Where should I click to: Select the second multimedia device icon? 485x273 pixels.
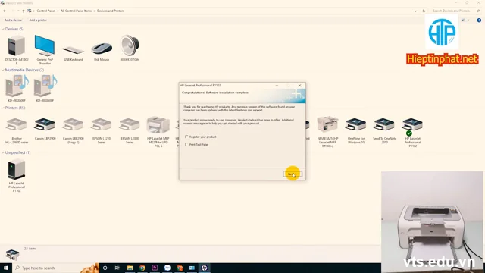(x=45, y=86)
